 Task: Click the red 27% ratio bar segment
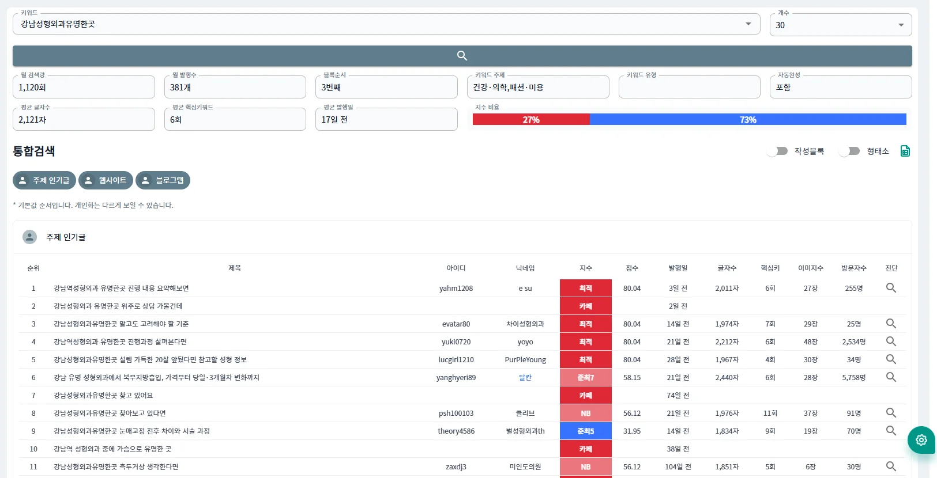[530, 120]
